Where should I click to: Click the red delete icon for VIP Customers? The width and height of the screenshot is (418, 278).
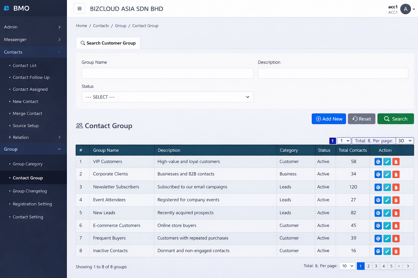[396, 162]
